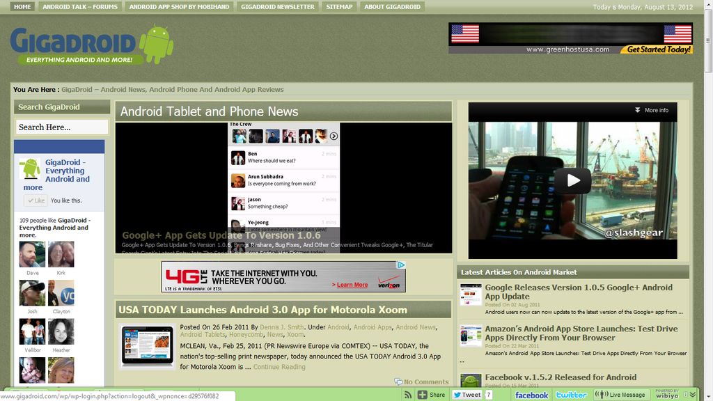The image size is (713, 401).
Task: Click Continue Reading link
Action: [x=279, y=367]
